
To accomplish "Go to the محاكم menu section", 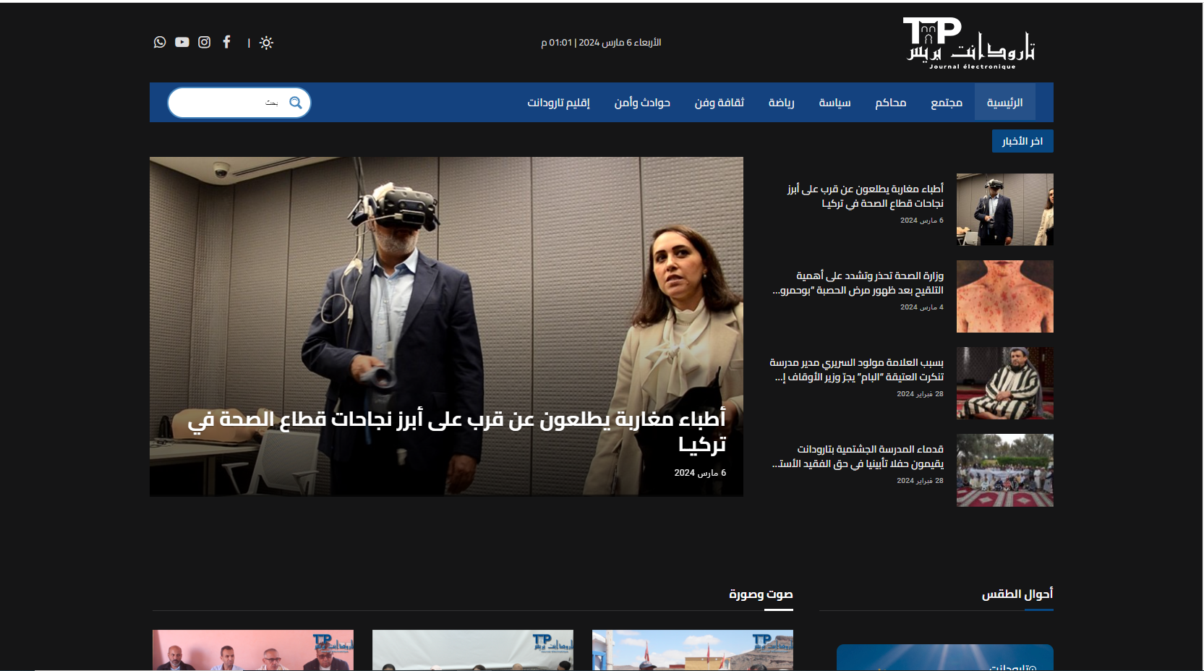I will click(x=890, y=103).
